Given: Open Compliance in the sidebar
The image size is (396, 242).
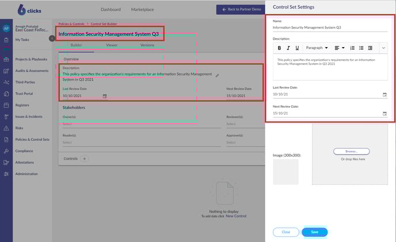Looking at the screenshot, I should point(24,151).
